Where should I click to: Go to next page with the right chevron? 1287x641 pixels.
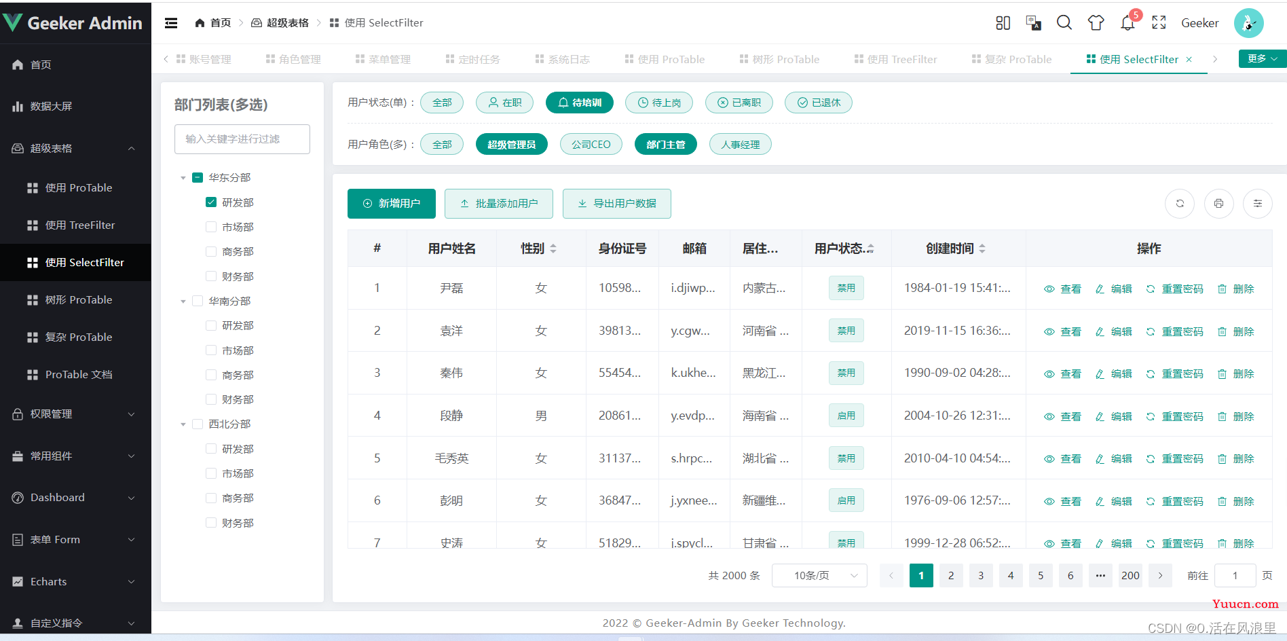1160,576
